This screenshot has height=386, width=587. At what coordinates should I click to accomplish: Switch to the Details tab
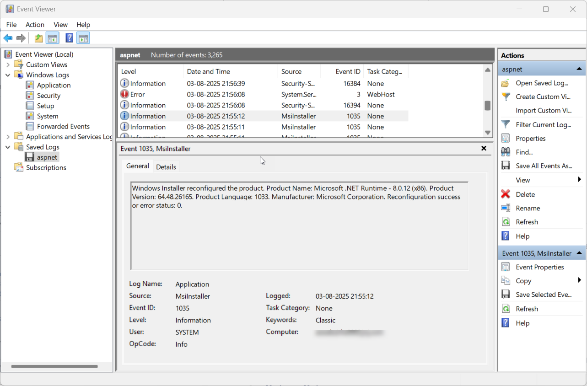pos(166,167)
